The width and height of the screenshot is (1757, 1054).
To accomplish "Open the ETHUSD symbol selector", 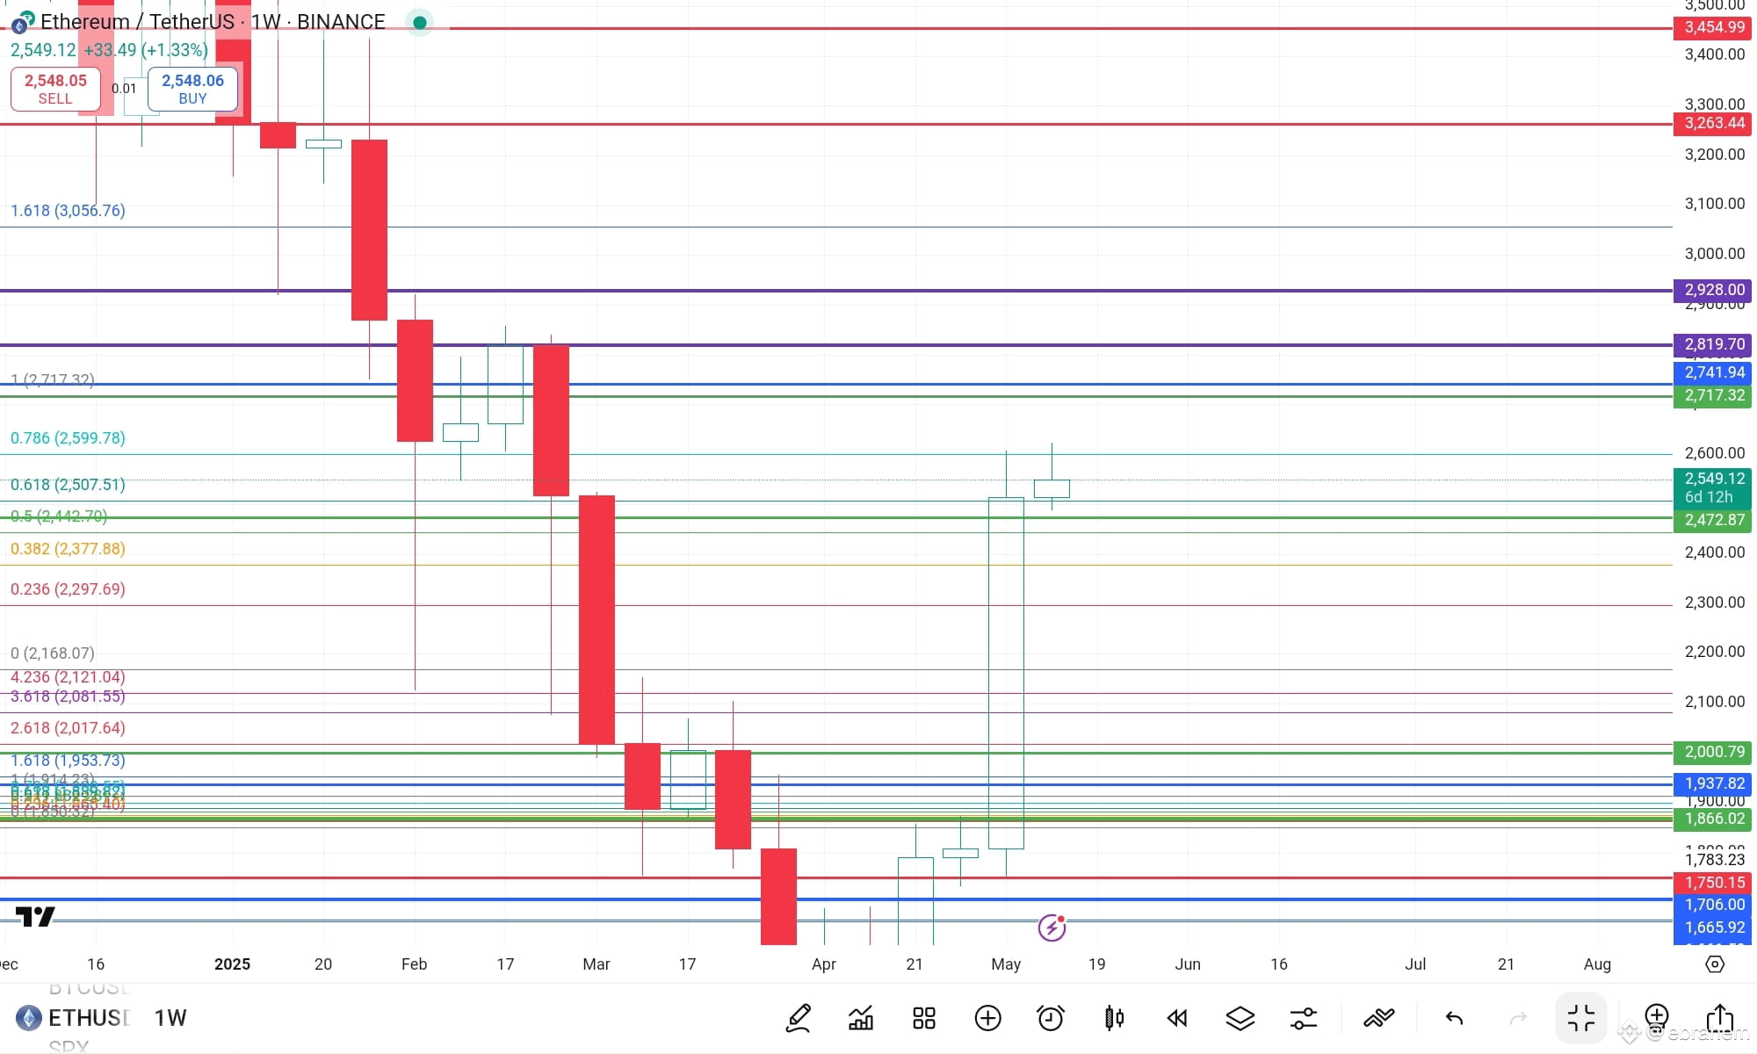I will [88, 1018].
